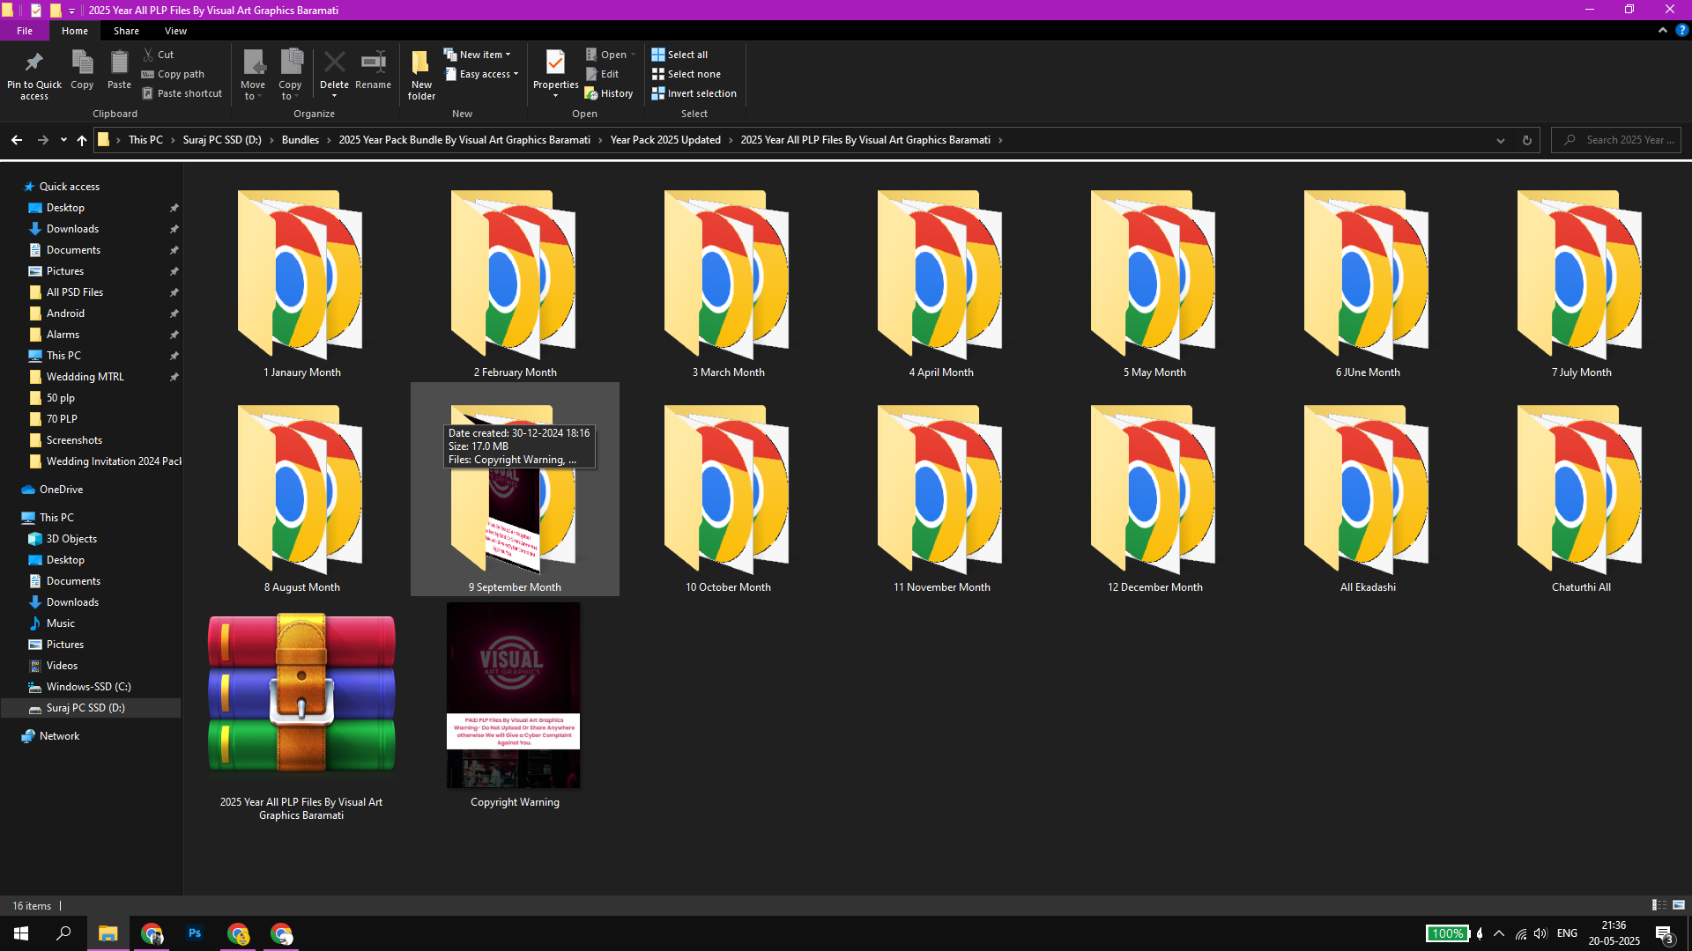Screen dimensions: 1692x951
Task: Expand breadcrumb arrow after Bundles
Action: [329, 140]
